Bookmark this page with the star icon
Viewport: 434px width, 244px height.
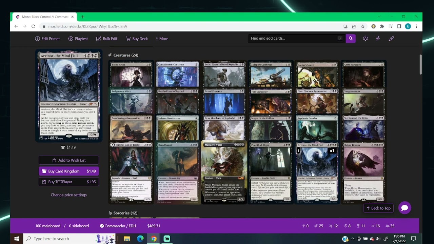pyautogui.click(x=363, y=26)
